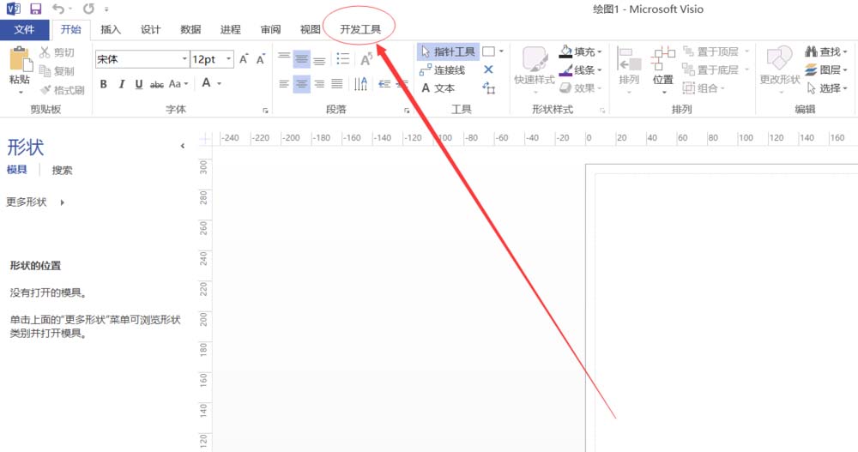Toggle Strikethrough (abc) formatting
This screenshot has height=452, width=858.
[157, 85]
